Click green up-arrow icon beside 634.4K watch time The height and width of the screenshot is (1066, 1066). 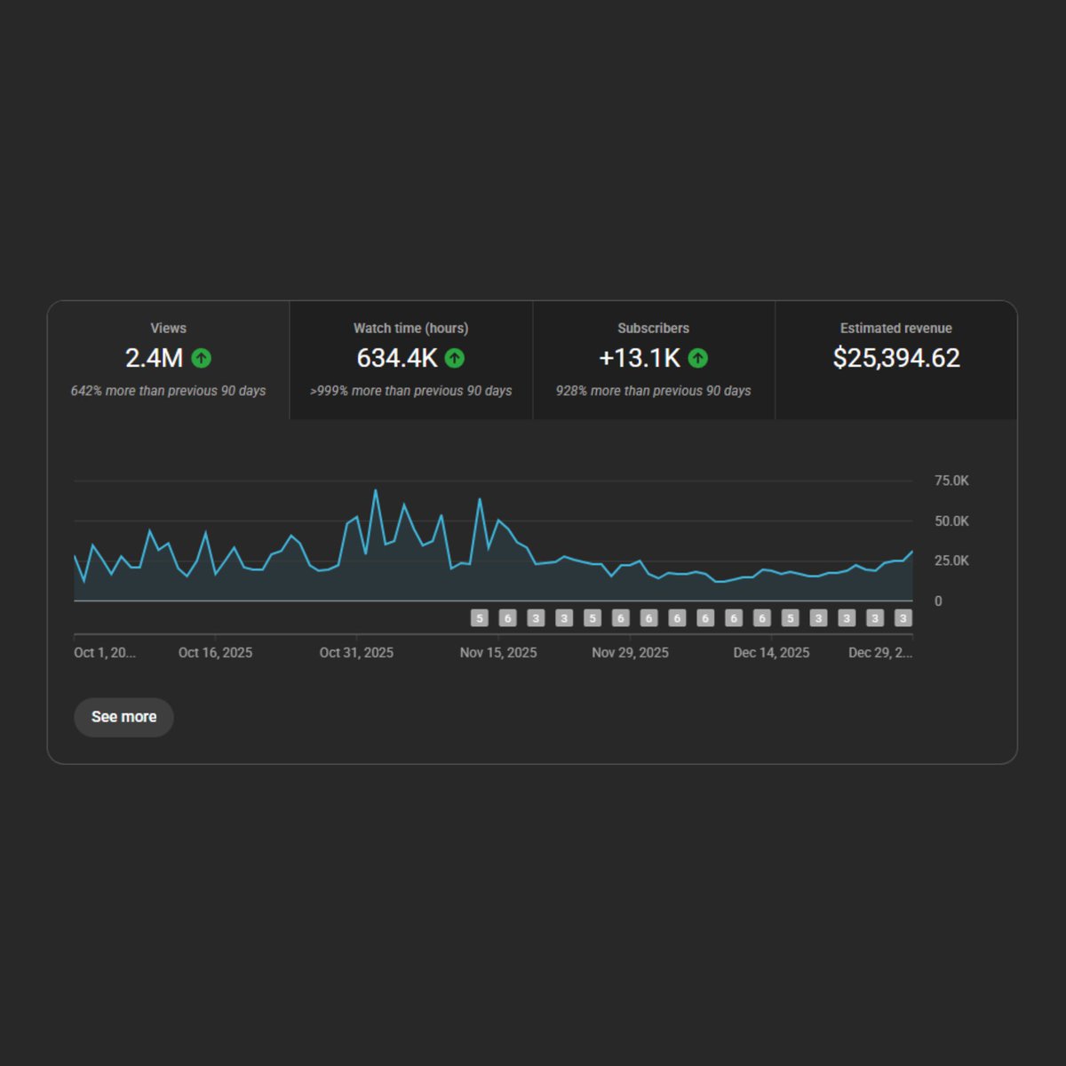[455, 358]
